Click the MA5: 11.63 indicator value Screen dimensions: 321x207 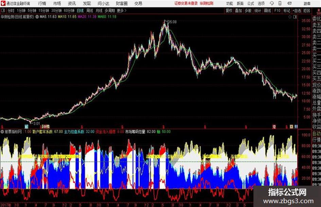48,17
